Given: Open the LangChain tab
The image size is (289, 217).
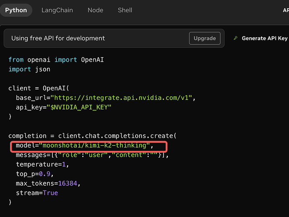Looking at the screenshot, I should 57,10.
